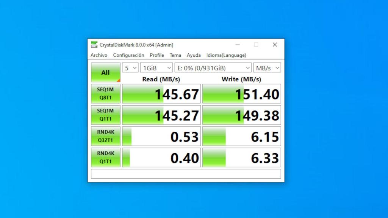Open the Ayuda menu
Viewport: 388px width, 218px height.
[x=194, y=55]
